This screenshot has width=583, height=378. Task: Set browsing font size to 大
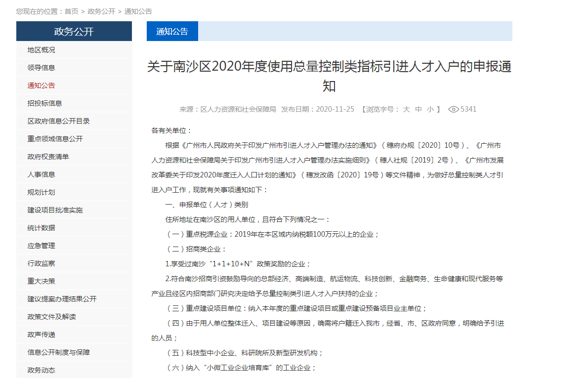406,109
